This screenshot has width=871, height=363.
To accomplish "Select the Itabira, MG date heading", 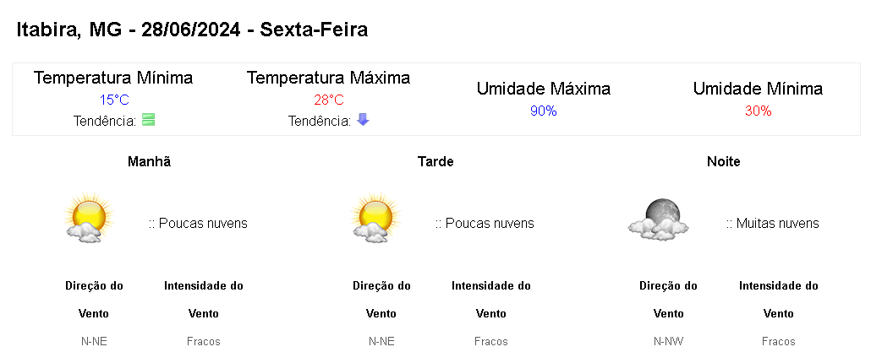I will pyautogui.click(x=193, y=30).
